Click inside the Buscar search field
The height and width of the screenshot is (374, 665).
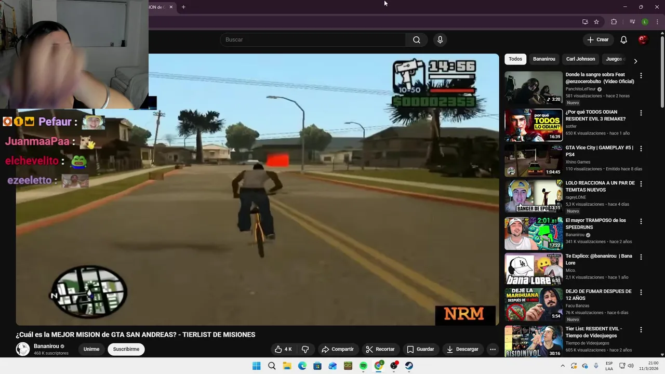[x=313, y=40]
